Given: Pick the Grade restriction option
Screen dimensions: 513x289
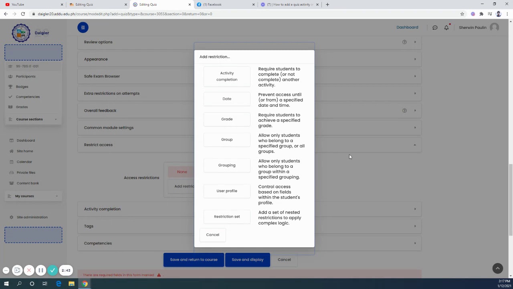Looking at the screenshot, I should coord(227,119).
